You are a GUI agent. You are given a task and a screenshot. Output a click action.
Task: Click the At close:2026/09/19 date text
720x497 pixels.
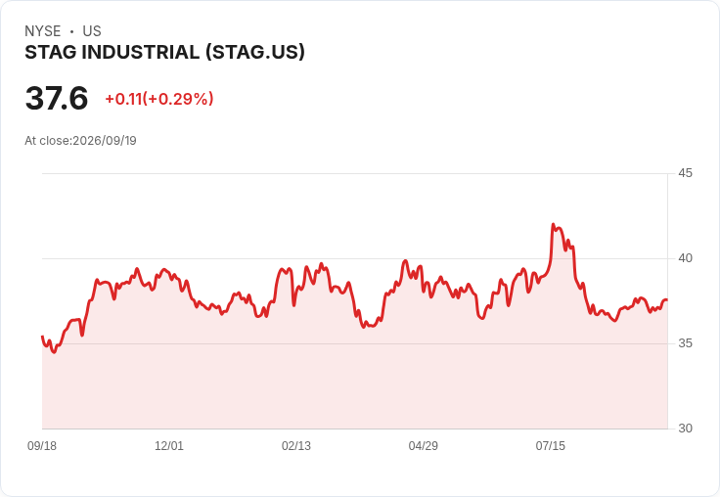80,141
